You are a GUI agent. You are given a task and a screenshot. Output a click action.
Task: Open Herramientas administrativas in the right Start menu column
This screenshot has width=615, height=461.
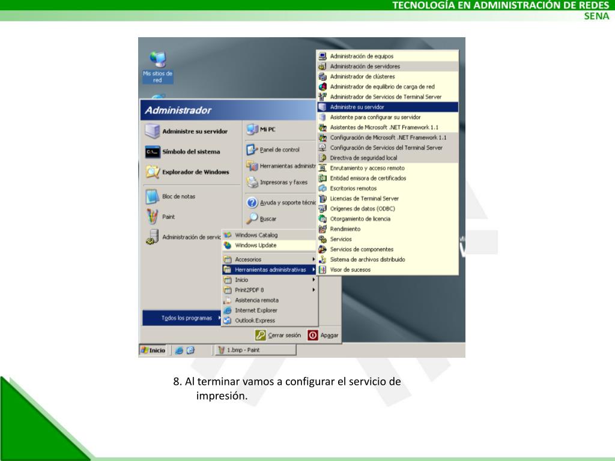281,166
